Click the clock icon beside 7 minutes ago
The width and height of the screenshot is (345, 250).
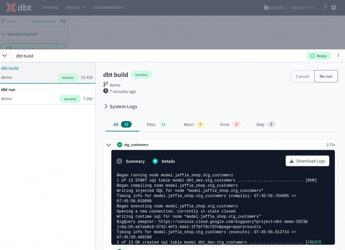coord(105,91)
